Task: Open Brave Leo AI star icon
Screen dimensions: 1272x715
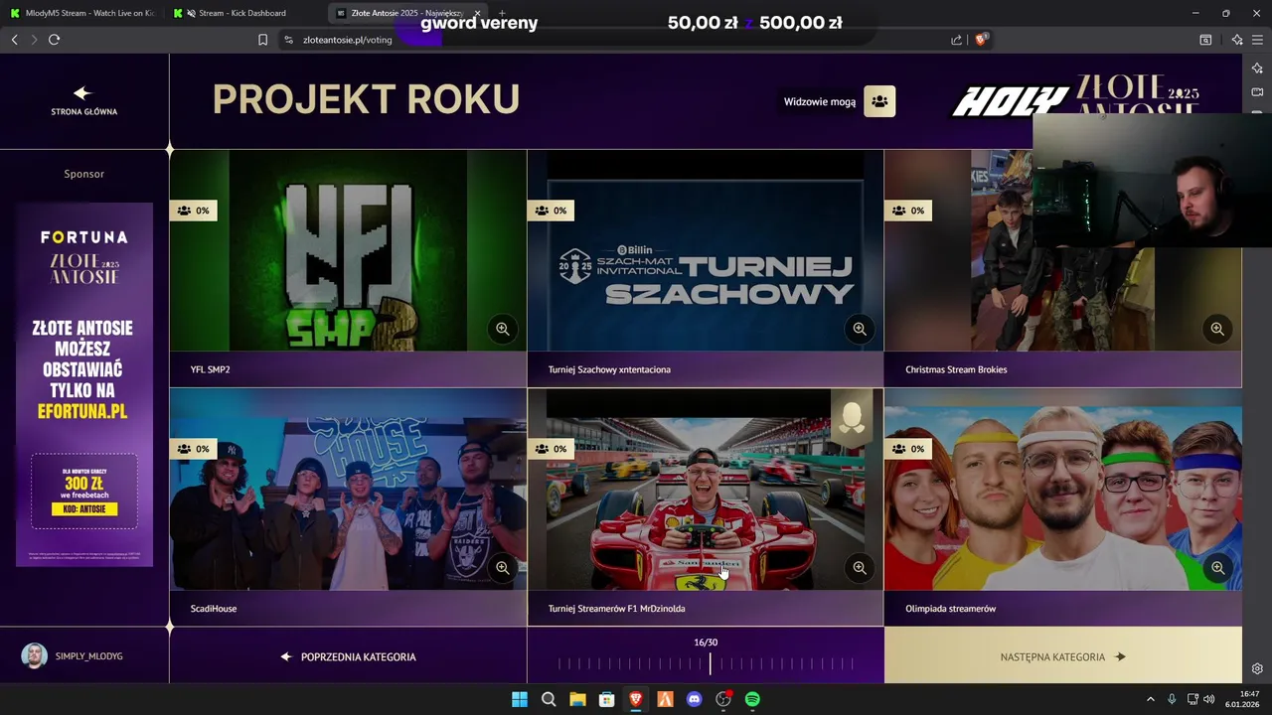Action: pos(1237,40)
